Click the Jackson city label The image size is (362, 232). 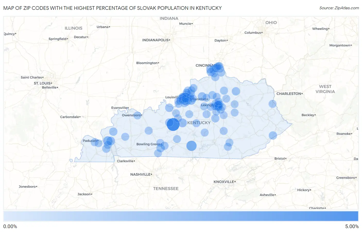click(x=84, y=194)
